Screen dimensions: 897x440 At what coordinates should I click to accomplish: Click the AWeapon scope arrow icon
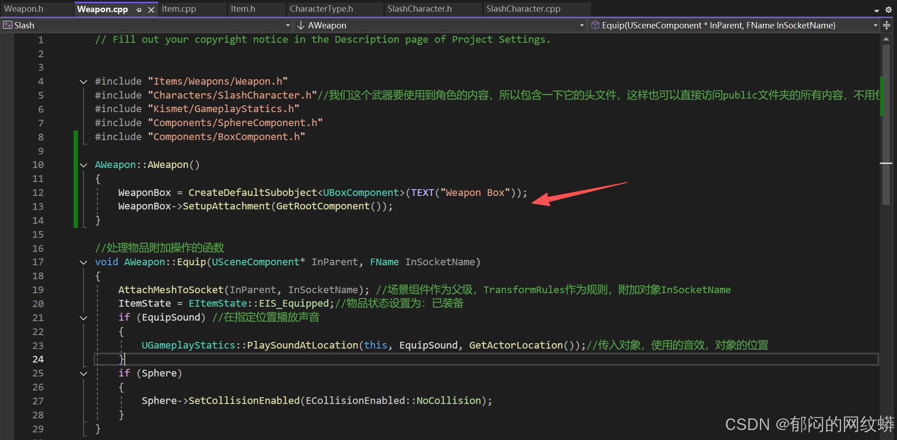click(301, 25)
